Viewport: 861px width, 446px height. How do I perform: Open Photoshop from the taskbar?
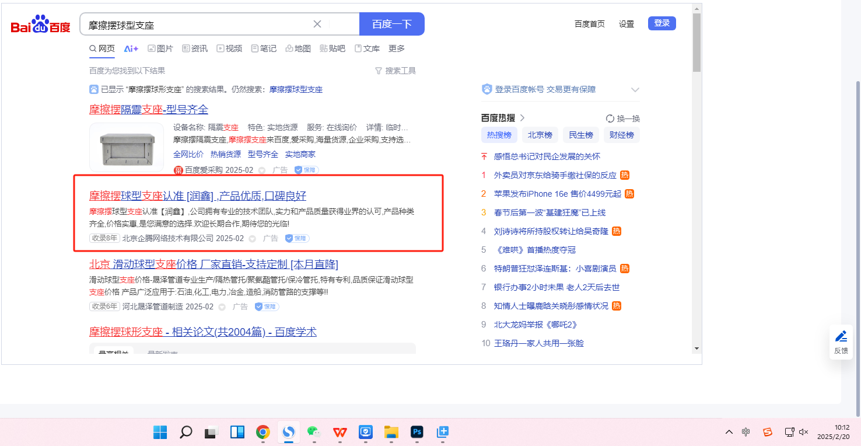416,432
